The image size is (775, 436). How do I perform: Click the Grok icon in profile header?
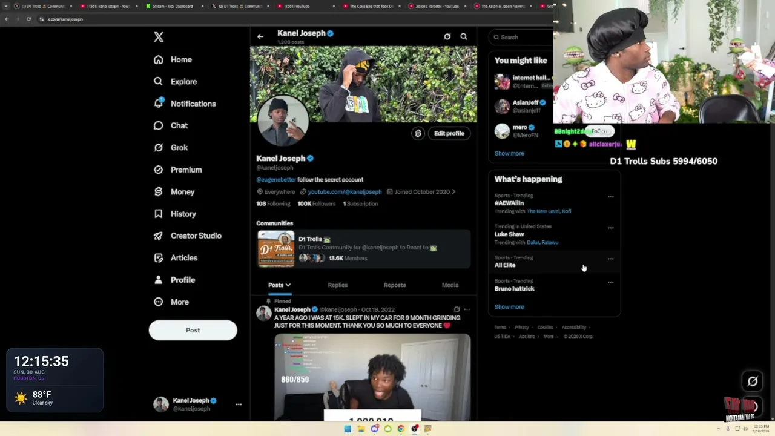click(447, 36)
